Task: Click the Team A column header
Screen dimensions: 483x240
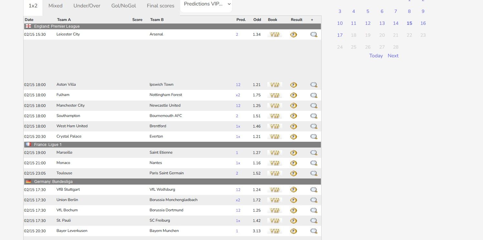Action: pyautogui.click(x=64, y=20)
